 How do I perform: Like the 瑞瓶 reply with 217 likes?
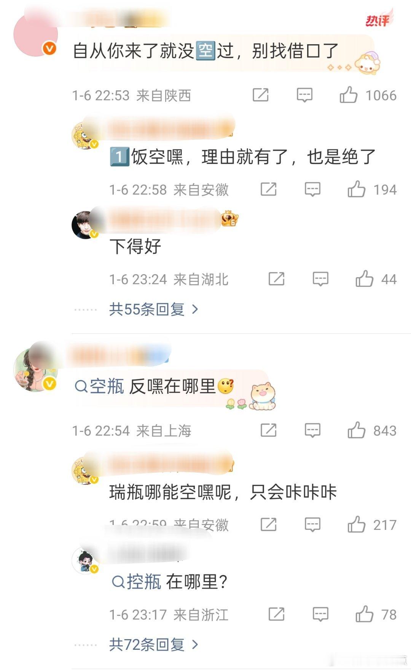pyautogui.click(x=356, y=524)
